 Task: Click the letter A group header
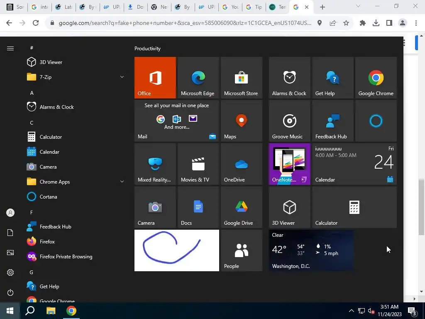point(32,93)
